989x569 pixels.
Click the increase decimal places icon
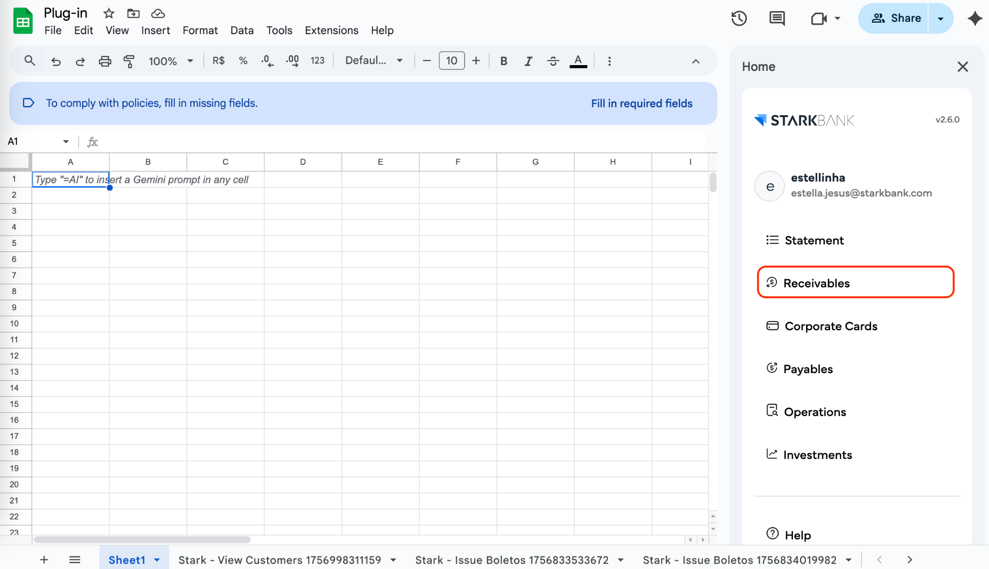tap(292, 61)
